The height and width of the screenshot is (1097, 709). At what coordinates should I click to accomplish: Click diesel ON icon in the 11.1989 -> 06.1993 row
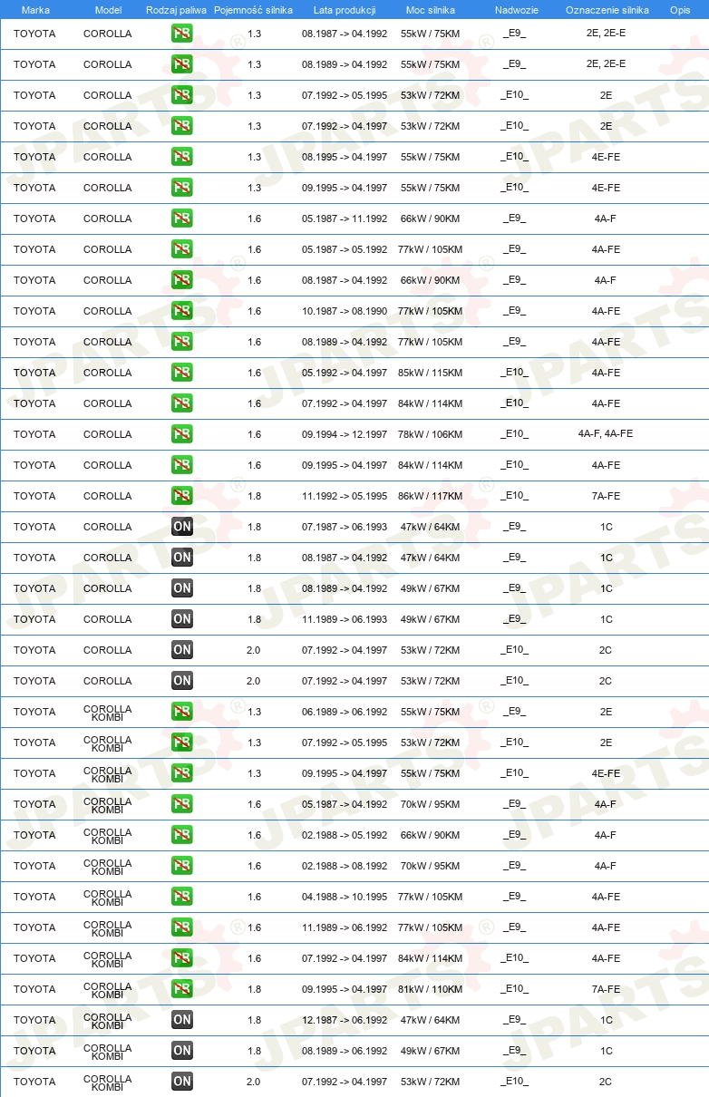[182, 619]
